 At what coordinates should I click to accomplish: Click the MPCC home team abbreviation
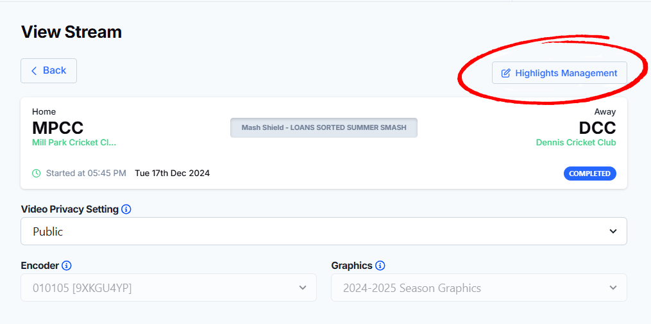click(x=58, y=128)
